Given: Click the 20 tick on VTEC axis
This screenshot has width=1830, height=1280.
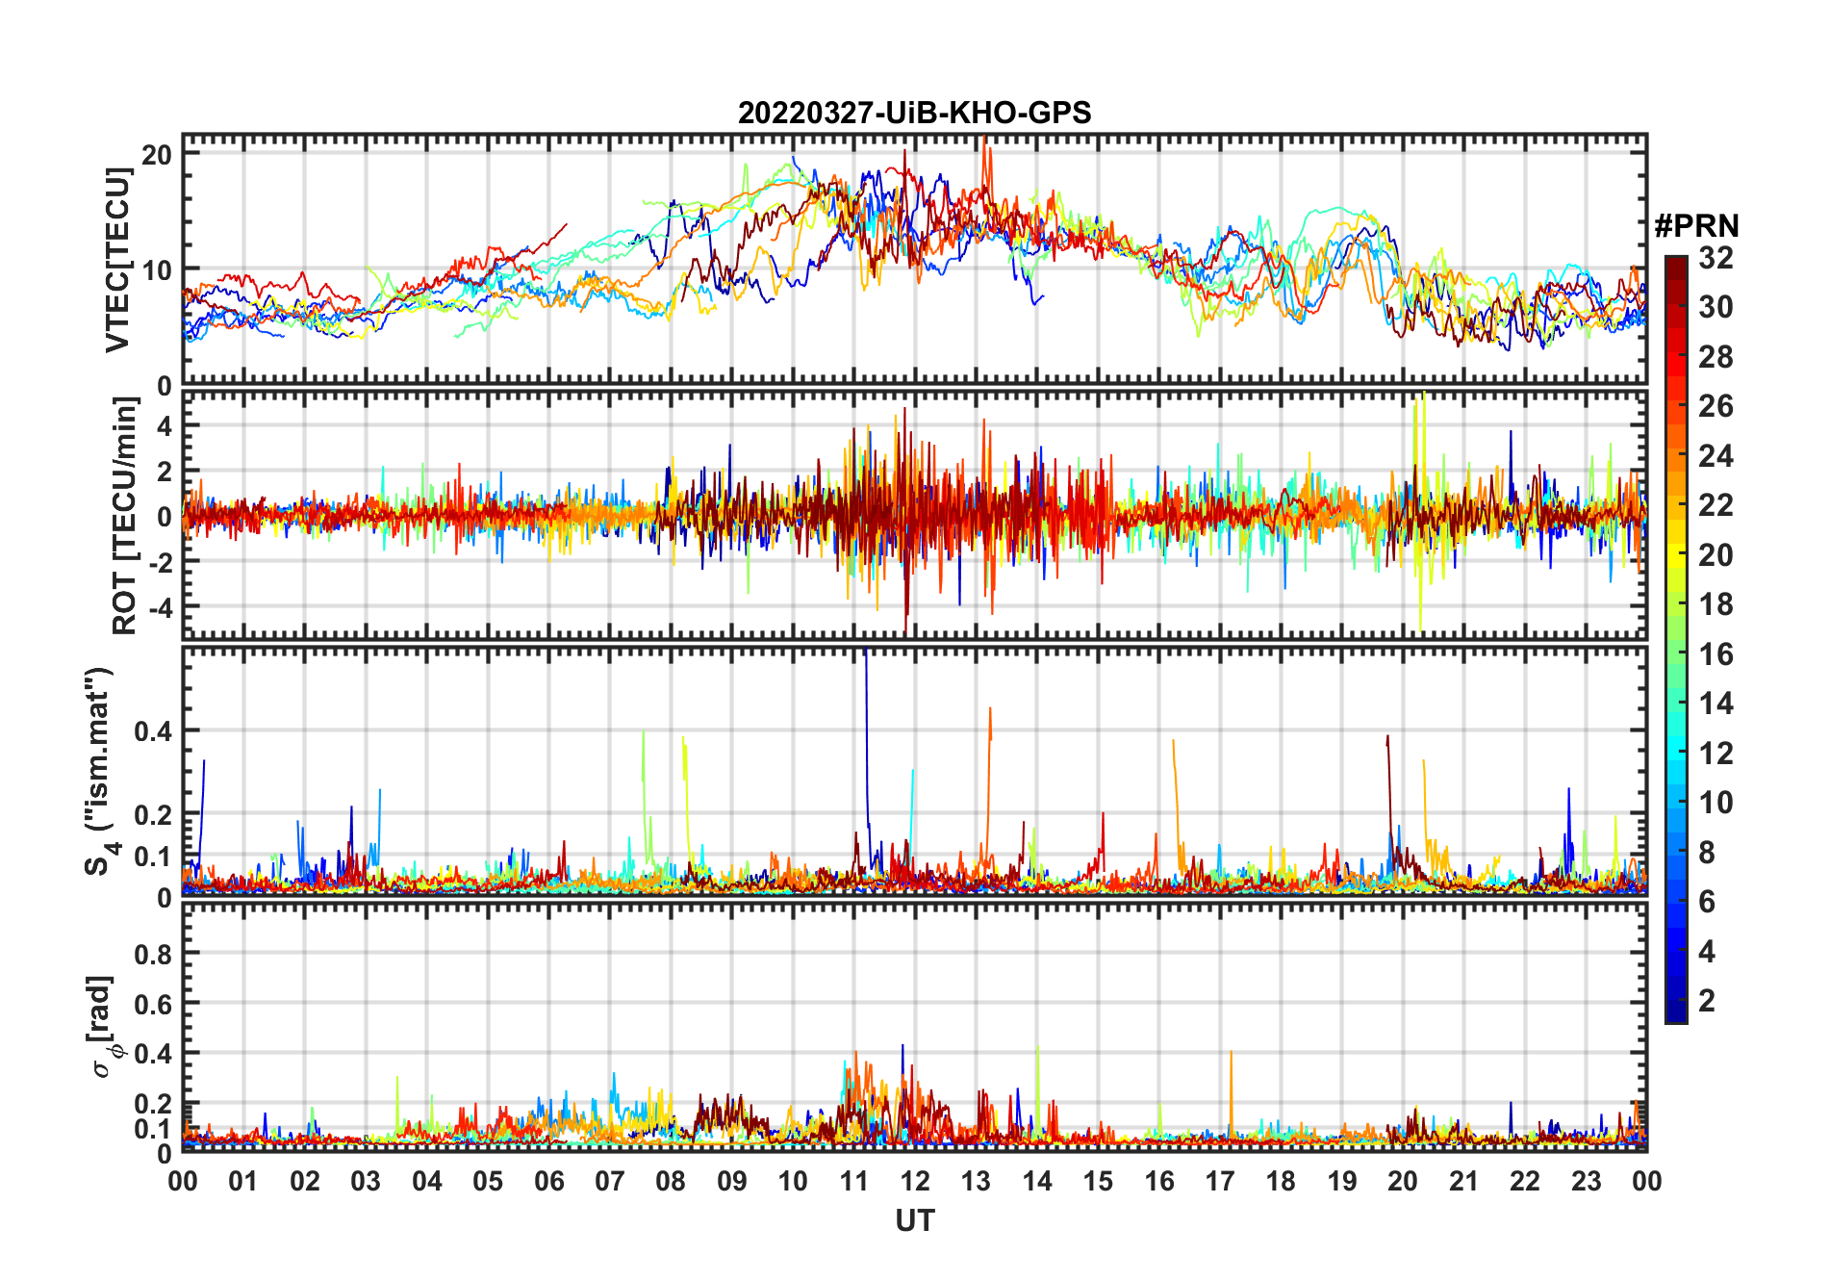Looking at the screenshot, I should (157, 155).
